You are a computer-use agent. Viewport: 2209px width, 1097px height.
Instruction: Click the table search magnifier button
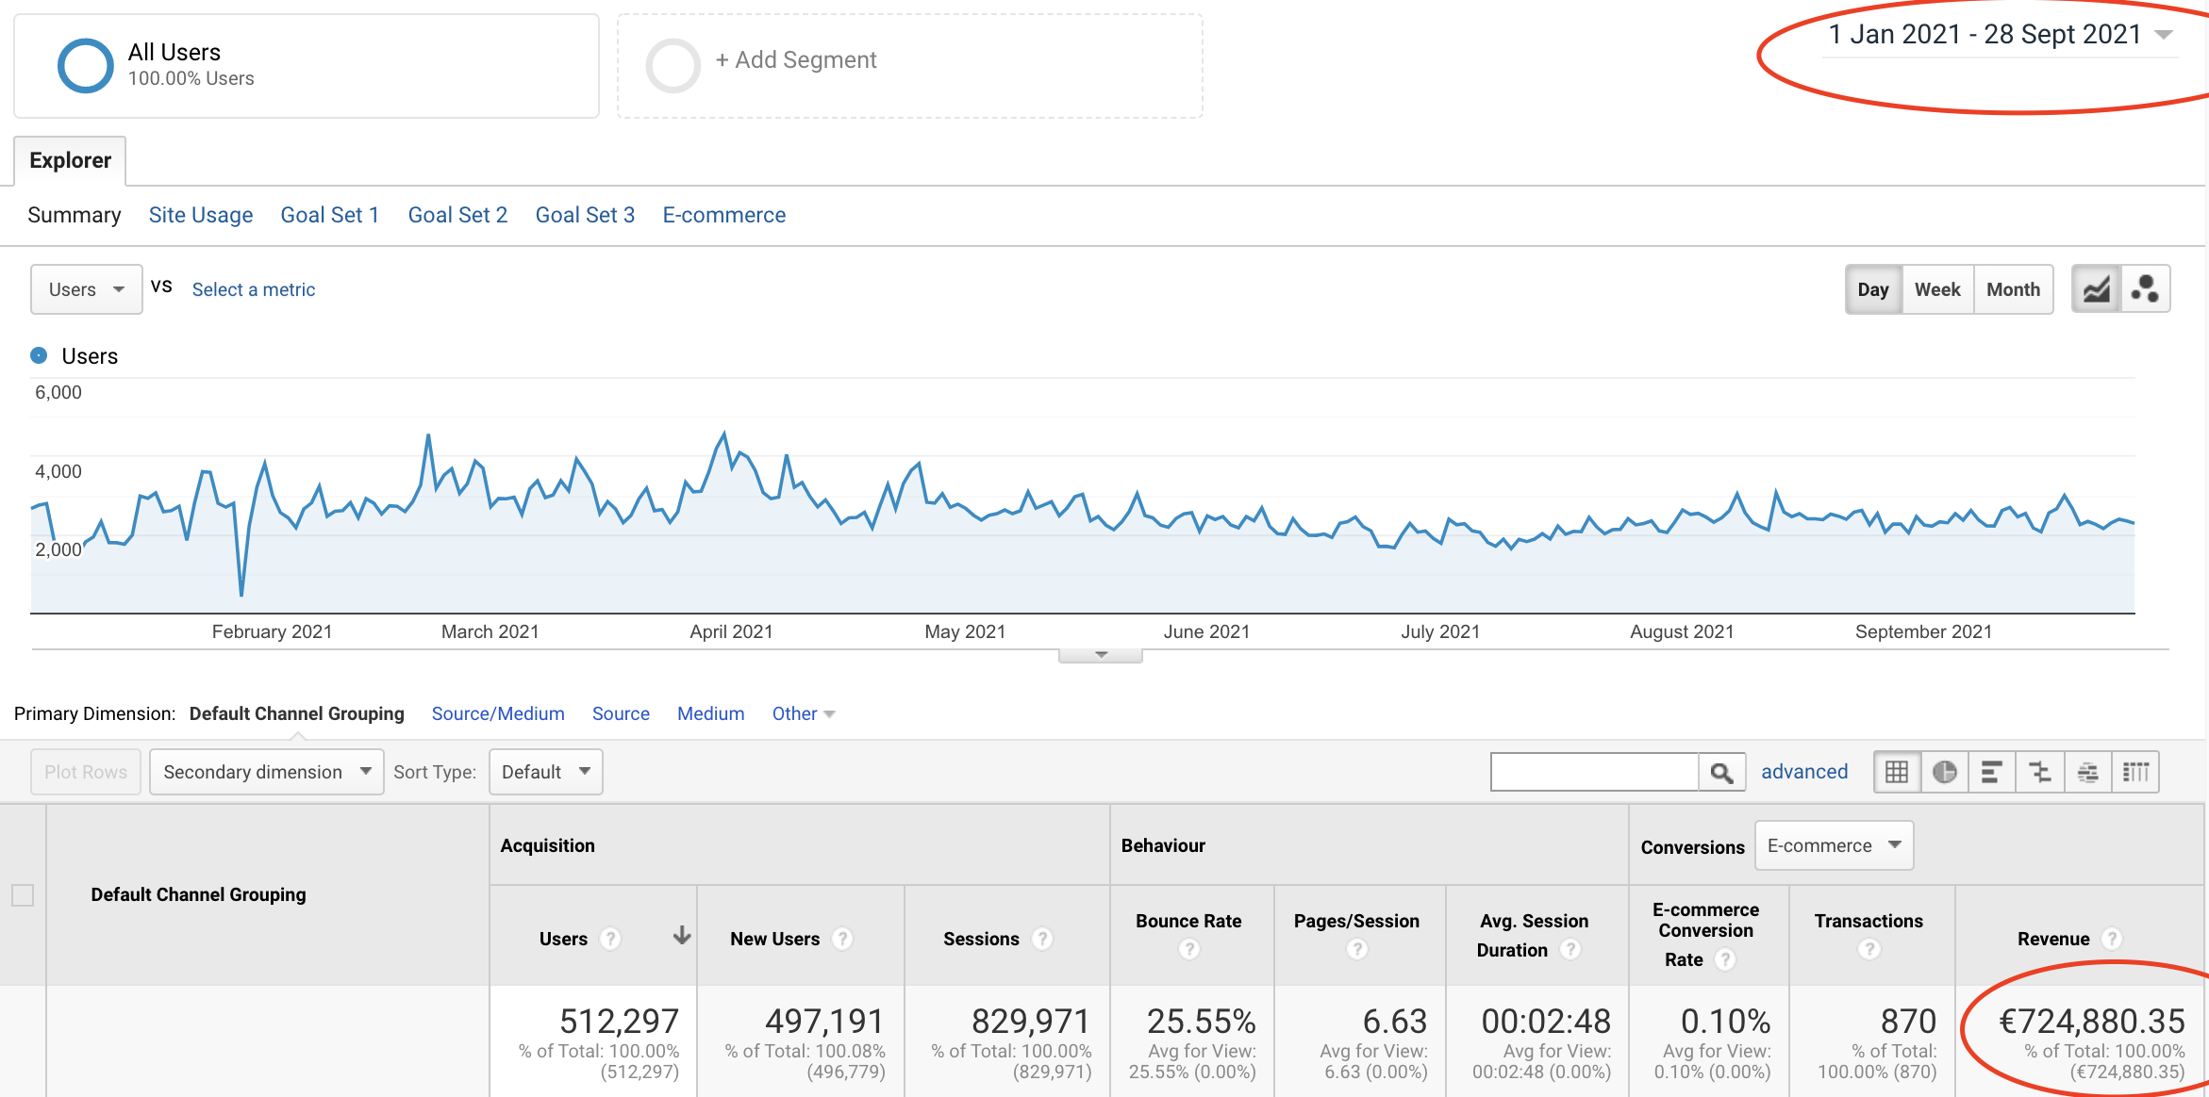click(1721, 772)
